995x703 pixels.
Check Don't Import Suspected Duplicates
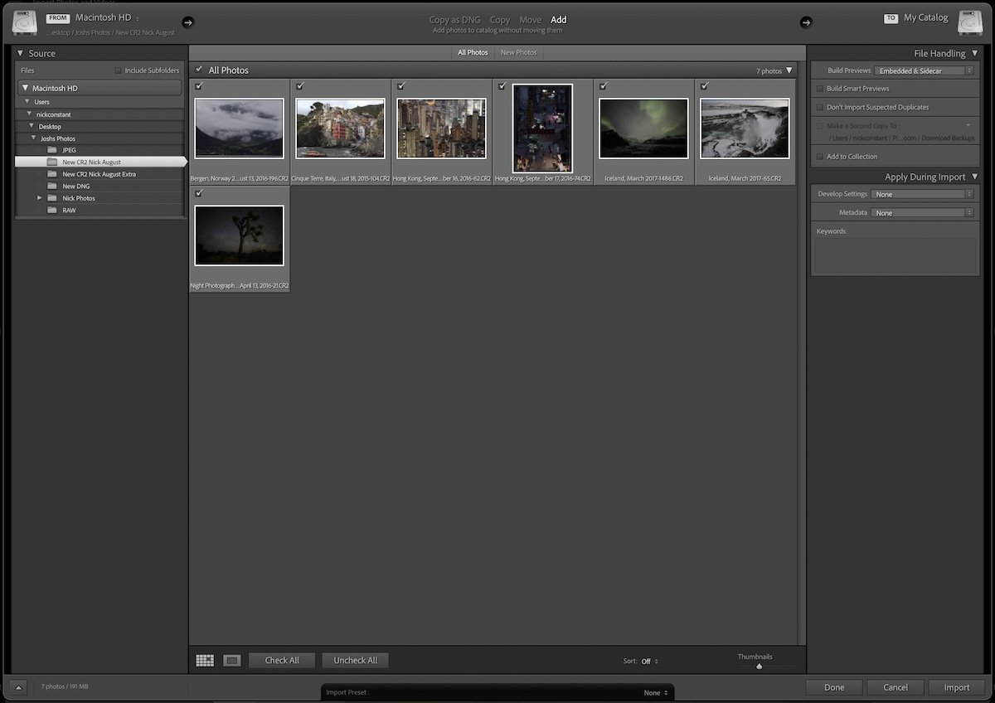coord(821,107)
